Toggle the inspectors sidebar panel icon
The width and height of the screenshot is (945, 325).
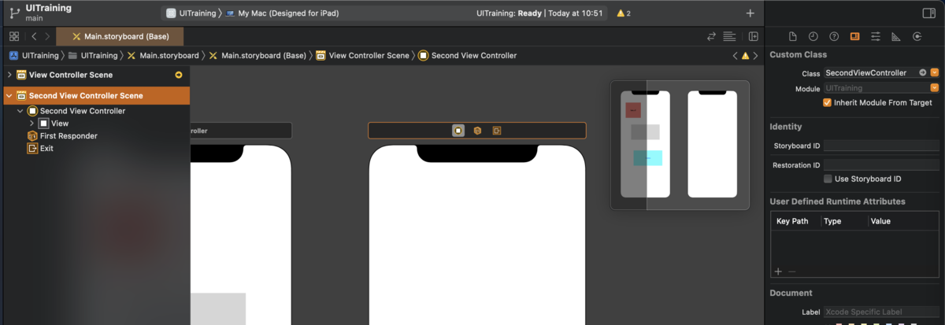928,13
